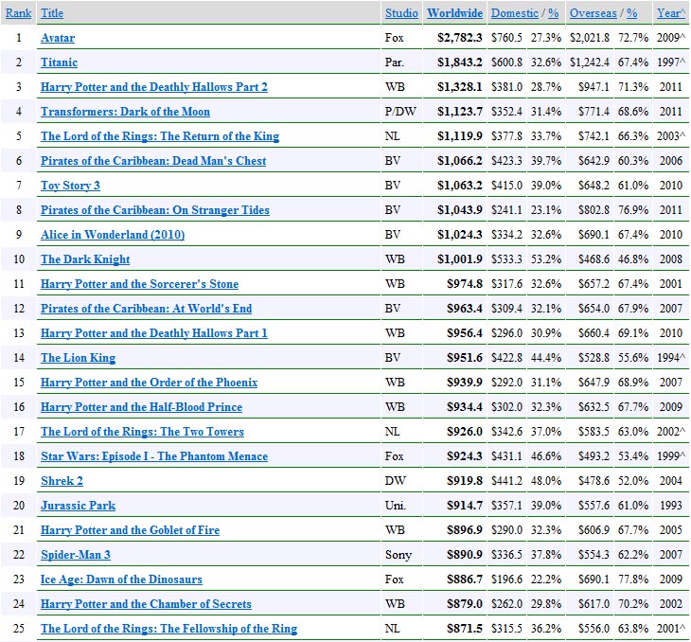The width and height of the screenshot is (691, 642).
Task: Select the $1,001.9 worldwide value
Action: tap(460, 259)
